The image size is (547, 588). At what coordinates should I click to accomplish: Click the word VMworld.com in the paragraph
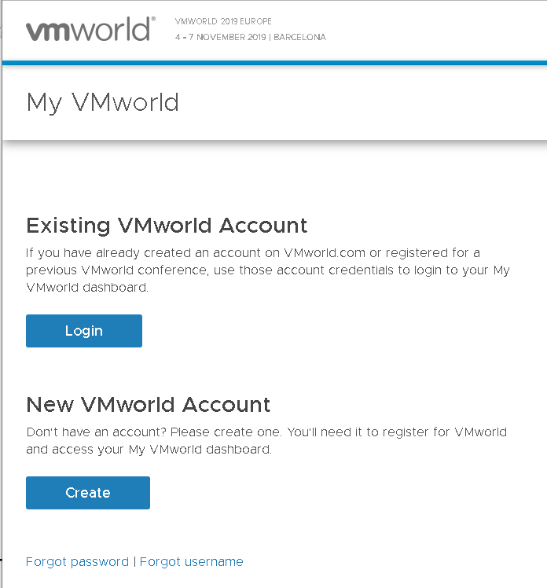tap(324, 252)
